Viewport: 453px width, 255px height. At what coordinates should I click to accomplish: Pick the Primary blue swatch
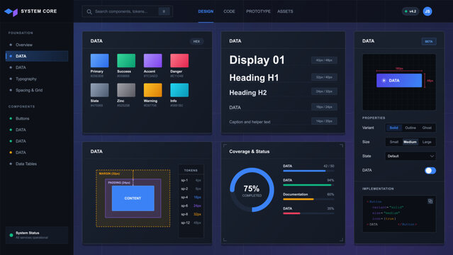click(100, 61)
